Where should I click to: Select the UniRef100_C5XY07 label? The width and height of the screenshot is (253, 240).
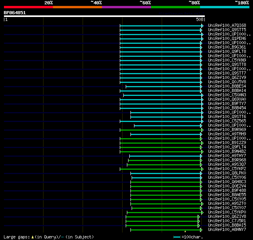click(227, 208)
